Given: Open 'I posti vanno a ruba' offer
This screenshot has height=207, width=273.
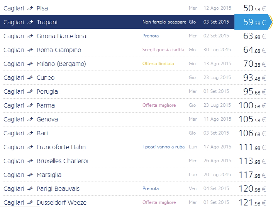Looking at the screenshot, I should (x=163, y=147).
